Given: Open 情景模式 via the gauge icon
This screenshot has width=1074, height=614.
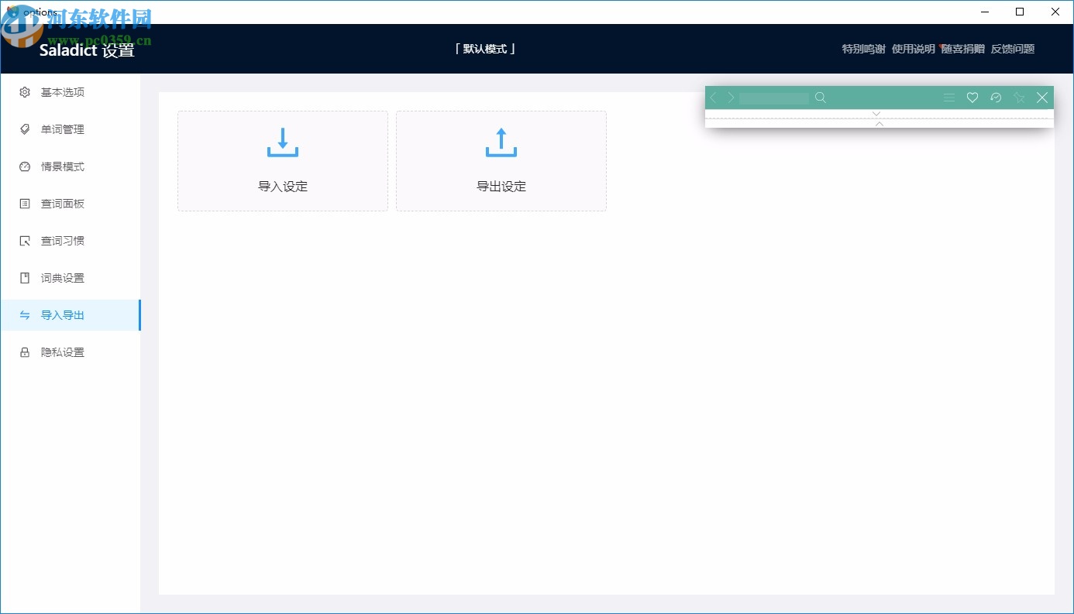Looking at the screenshot, I should click(23, 166).
